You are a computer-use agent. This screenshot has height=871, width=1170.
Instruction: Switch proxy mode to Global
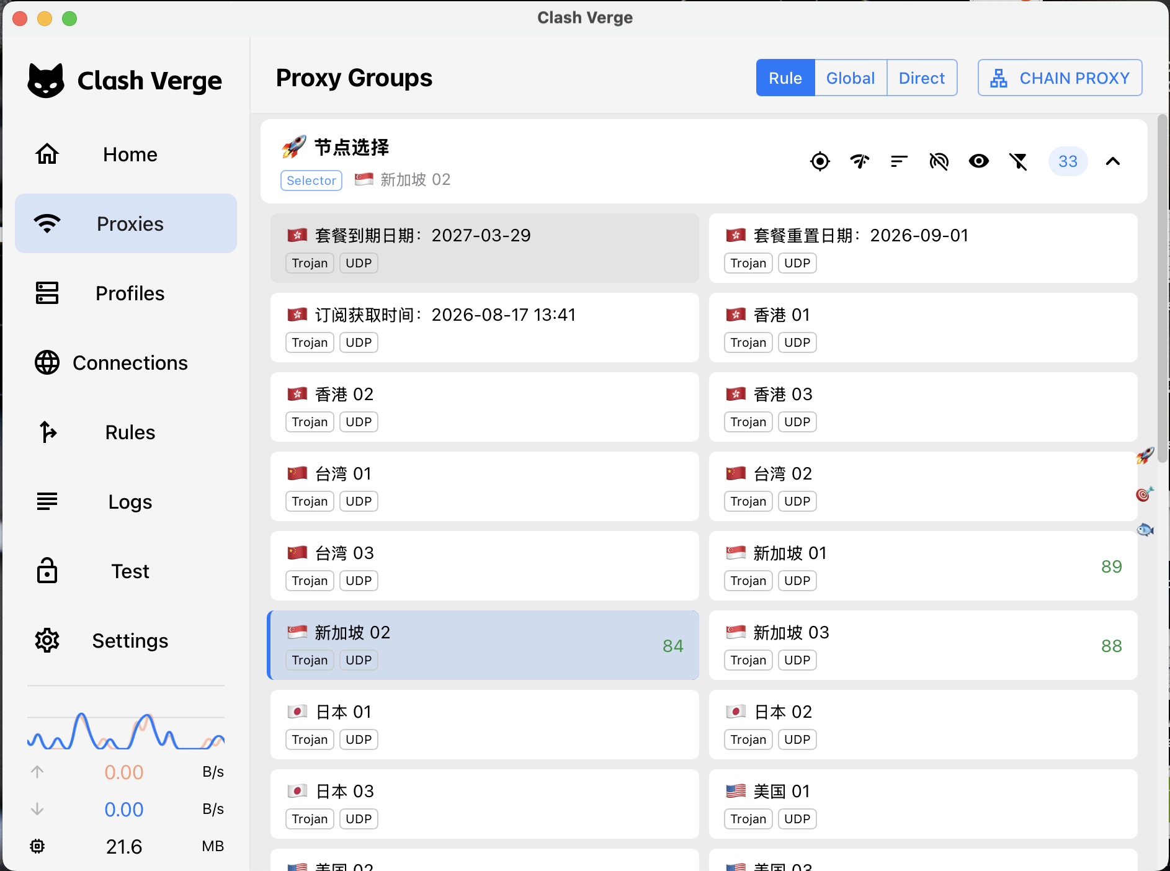coord(851,78)
